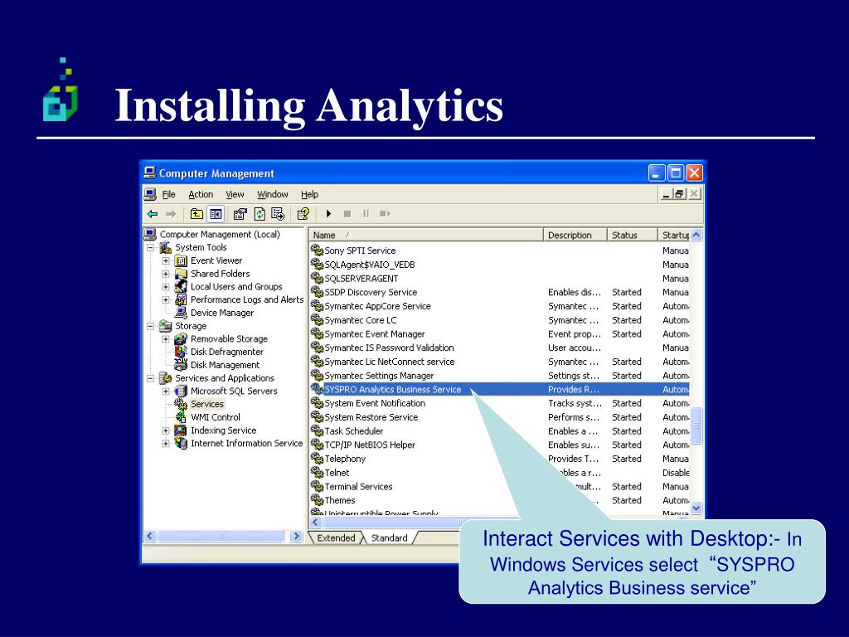The image size is (849, 637).
Task: Stop the service with stop icon
Action: coord(347,214)
